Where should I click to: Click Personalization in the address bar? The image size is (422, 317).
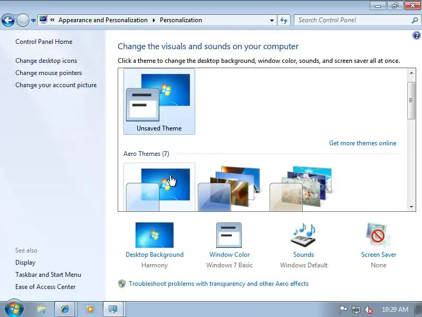point(181,20)
